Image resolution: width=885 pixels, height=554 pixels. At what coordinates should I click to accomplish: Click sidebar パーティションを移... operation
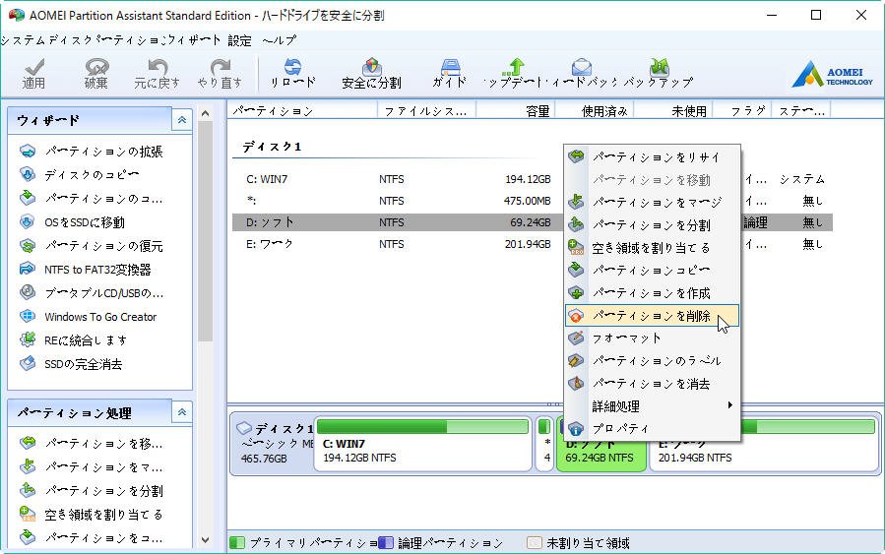91,444
